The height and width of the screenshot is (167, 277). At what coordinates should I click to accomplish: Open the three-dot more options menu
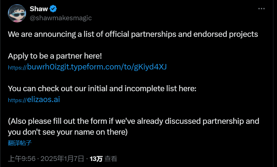pyautogui.click(x=261, y=9)
